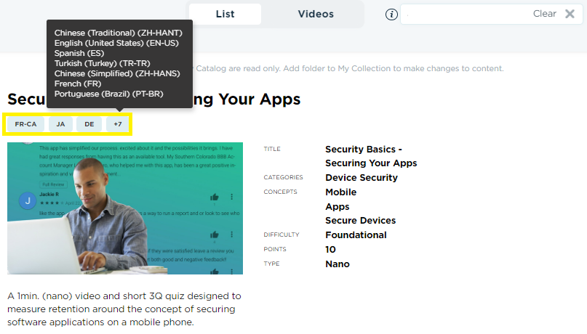587x334 pixels.
Task: Click the blue J avatar circle
Action: (28, 201)
